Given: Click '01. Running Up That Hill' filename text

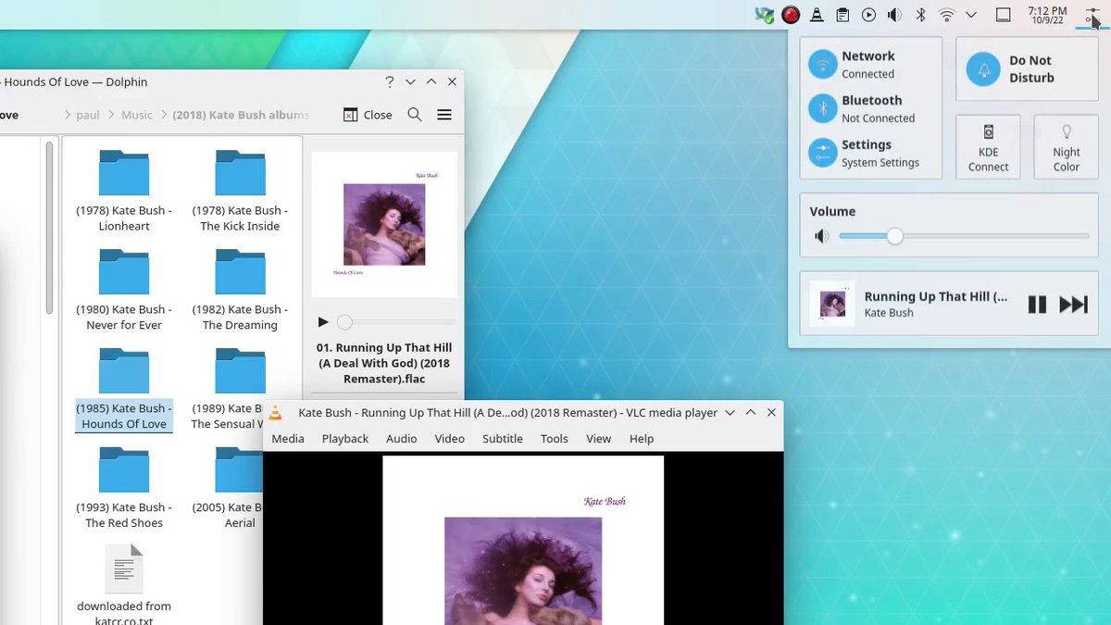Looking at the screenshot, I should (x=384, y=363).
